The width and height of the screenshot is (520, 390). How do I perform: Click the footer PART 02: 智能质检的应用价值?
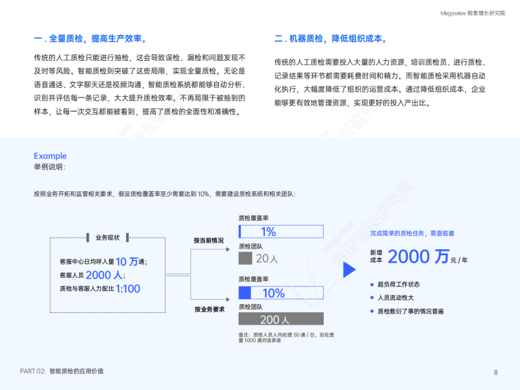pyautogui.click(x=62, y=371)
